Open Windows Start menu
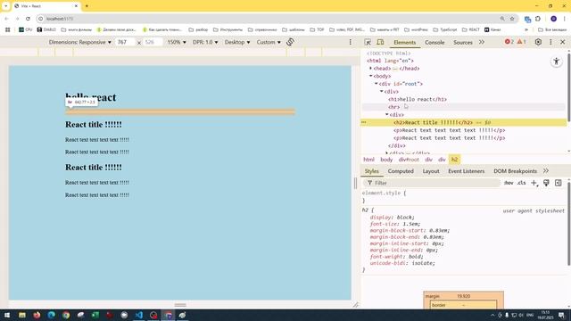The width and height of the screenshot is (571, 321). 7,315
